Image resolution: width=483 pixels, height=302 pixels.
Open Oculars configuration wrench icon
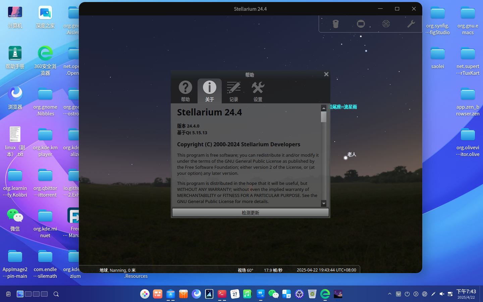tap(411, 24)
